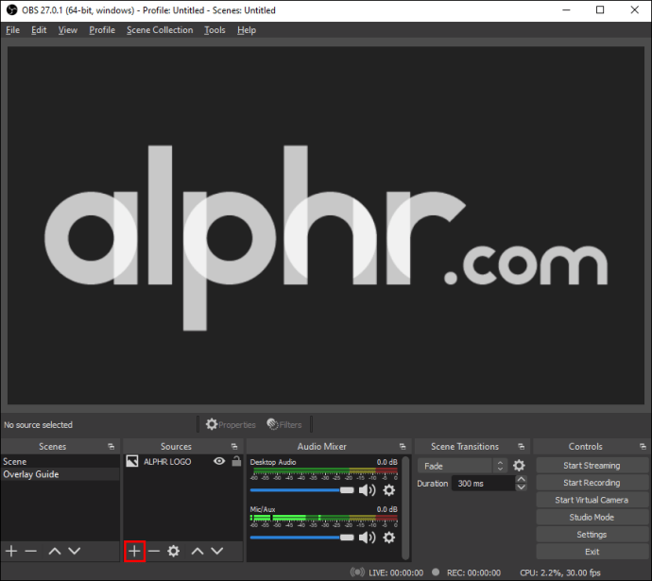Open the Tools menu
652x581 pixels.
point(214,30)
